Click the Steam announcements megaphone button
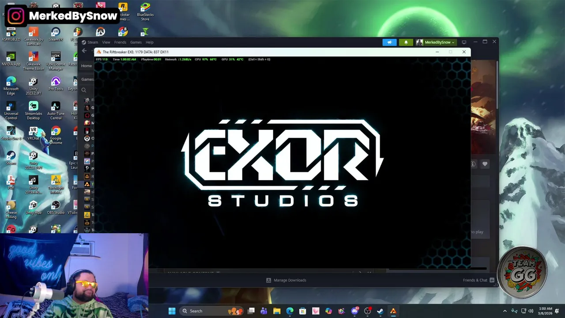Image resolution: width=565 pixels, height=318 pixels. [x=389, y=42]
